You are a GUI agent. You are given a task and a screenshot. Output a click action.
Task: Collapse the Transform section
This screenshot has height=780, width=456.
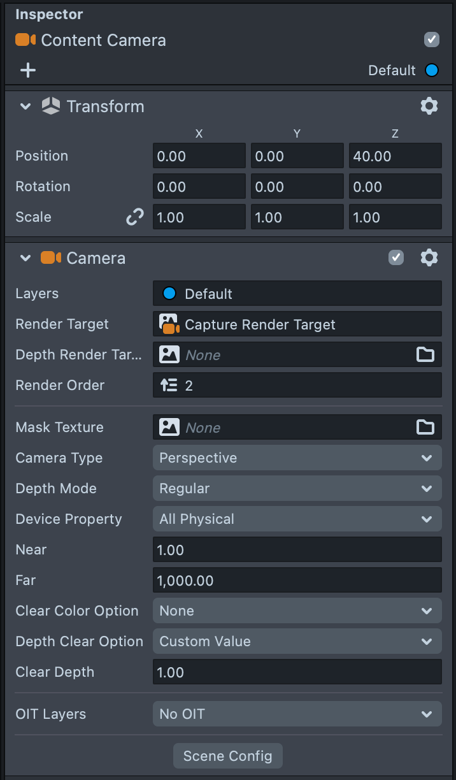point(25,106)
